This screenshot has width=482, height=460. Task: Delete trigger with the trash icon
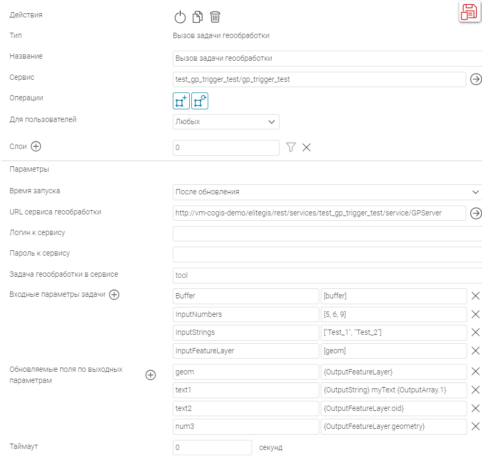tap(215, 17)
